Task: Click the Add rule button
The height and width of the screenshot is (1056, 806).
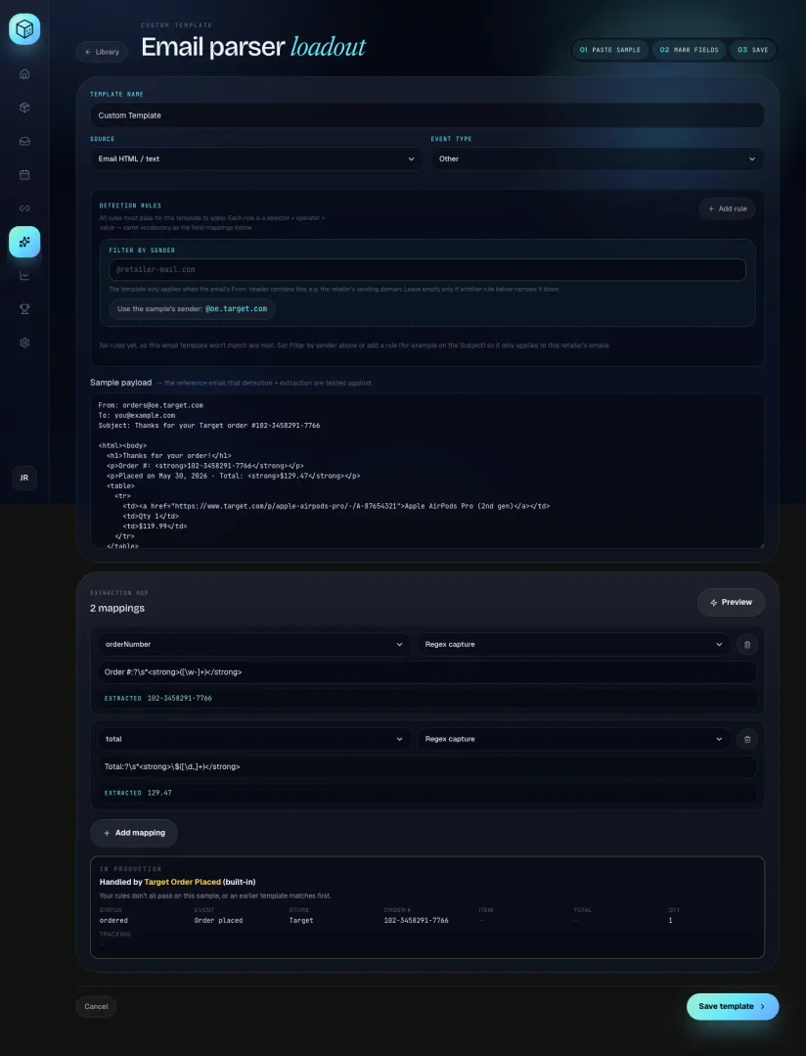Action: [x=727, y=208]
